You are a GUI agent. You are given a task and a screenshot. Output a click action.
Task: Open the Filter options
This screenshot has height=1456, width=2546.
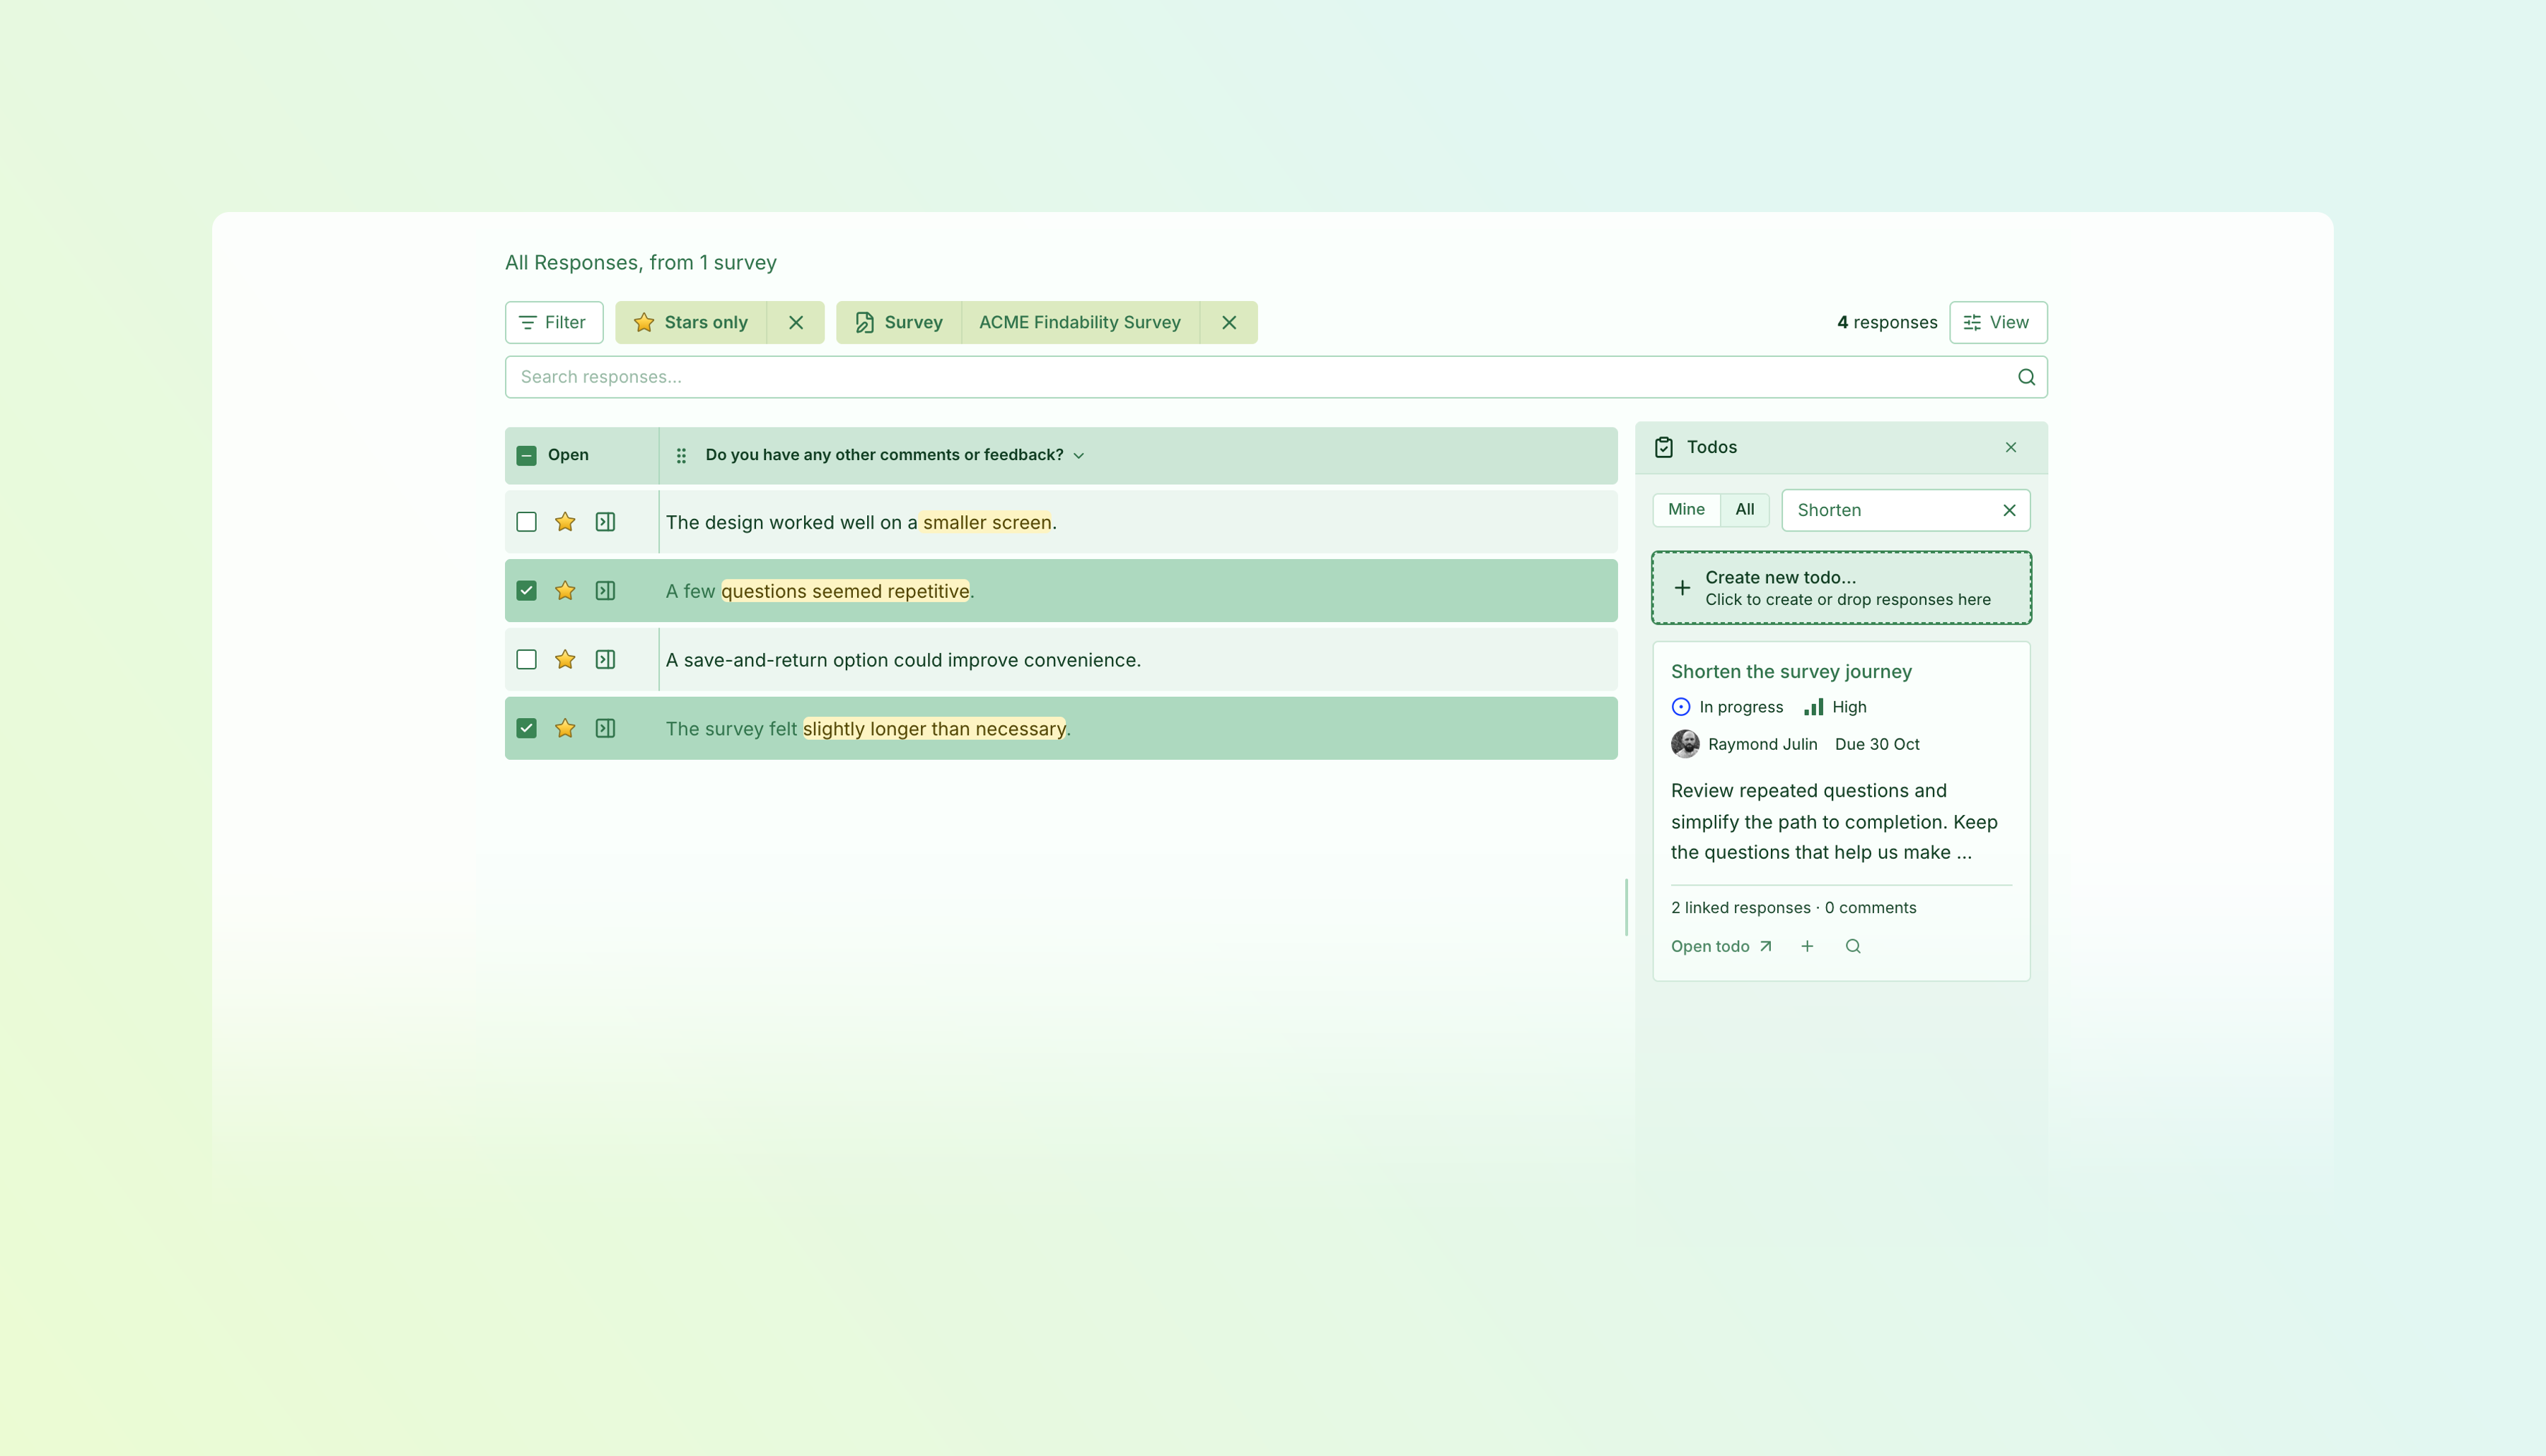(553, 322)
